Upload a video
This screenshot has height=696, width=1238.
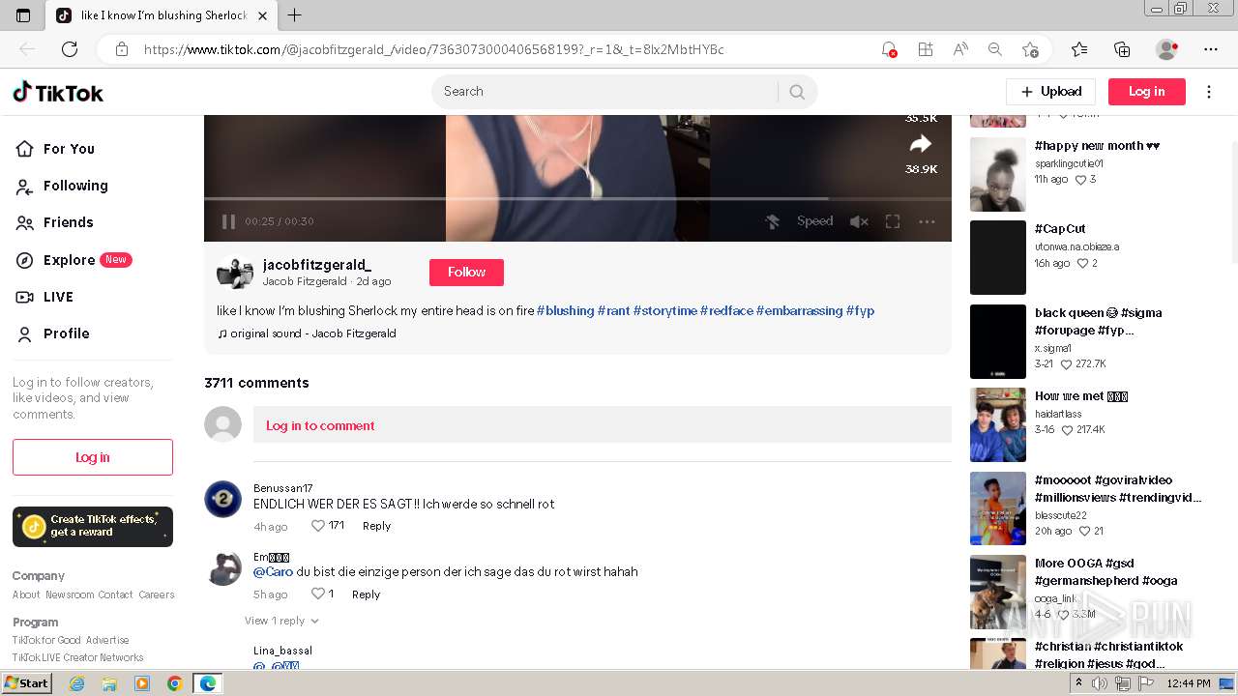pos(1050,92)
